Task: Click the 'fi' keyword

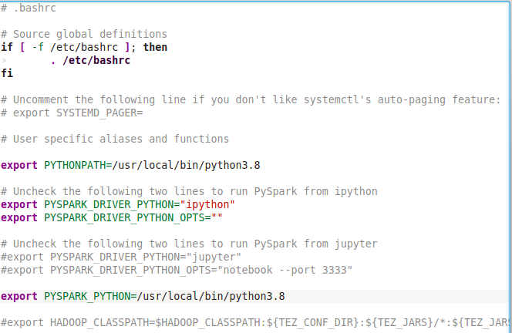Action: coord(7,73)
